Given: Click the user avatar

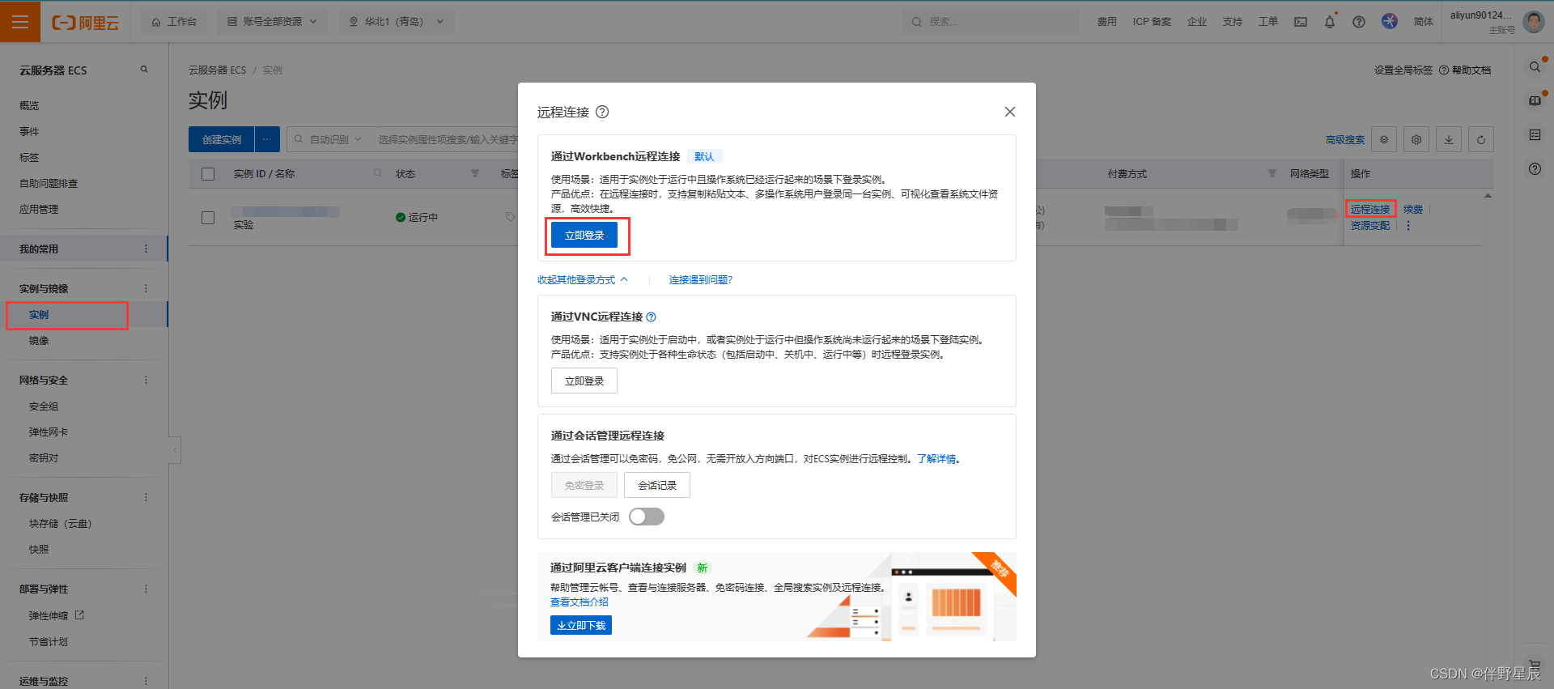Looking at the screenshot, I should (1533, 22).
